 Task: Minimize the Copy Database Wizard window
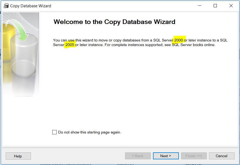pos(200,6)
